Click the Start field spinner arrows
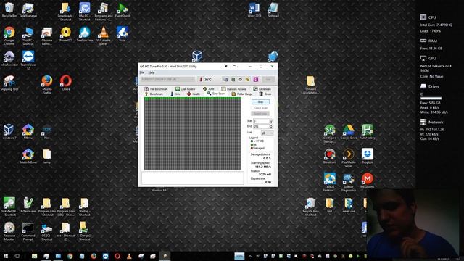 coord(271,121)
